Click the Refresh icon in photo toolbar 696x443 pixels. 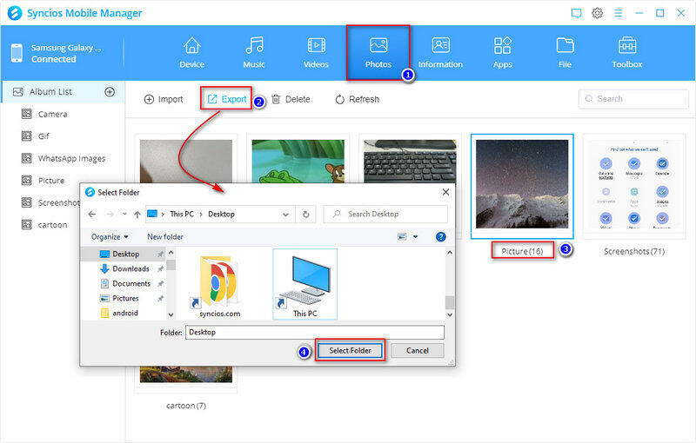point(340,99)
